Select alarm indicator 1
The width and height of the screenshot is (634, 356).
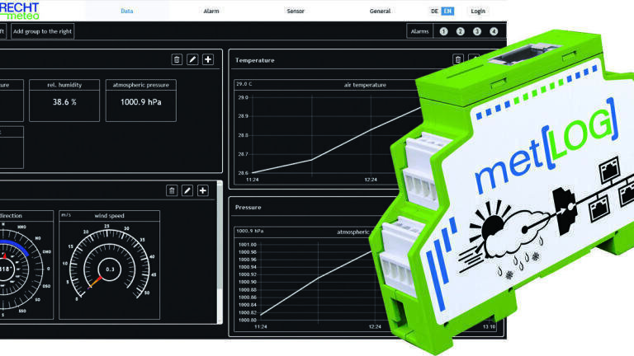443,31
